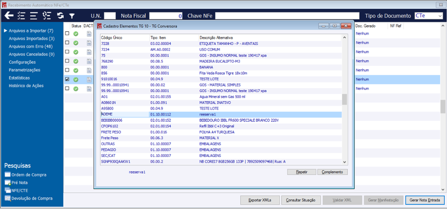
Task: Go to Parametrizações in sidebar
Action: coord(25,70)
